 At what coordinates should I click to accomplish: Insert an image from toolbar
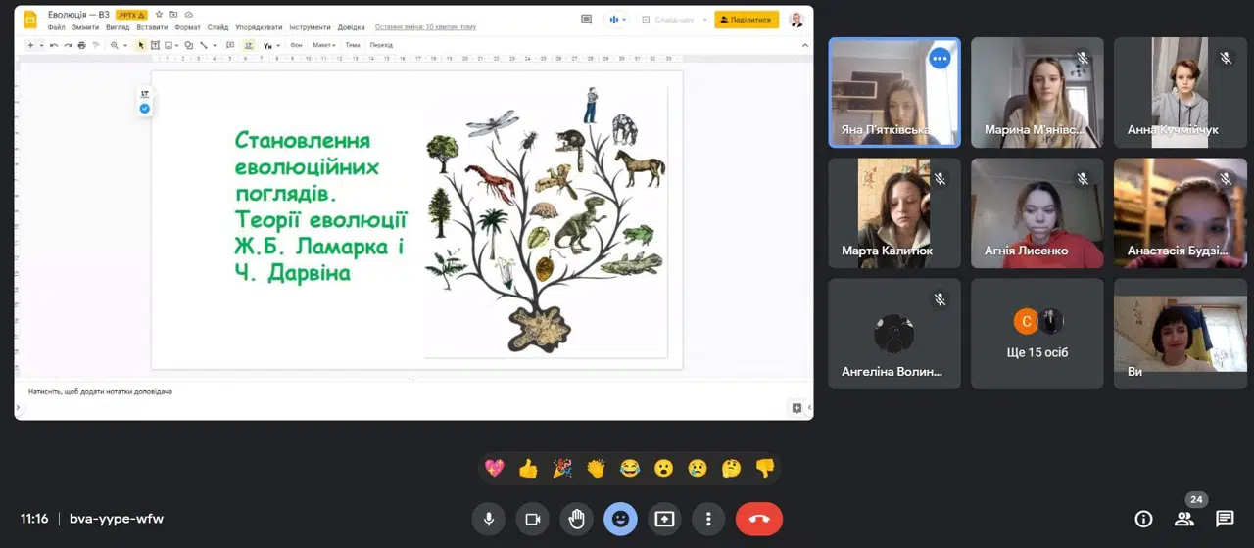pyautogui.click(x=168, y=45)
